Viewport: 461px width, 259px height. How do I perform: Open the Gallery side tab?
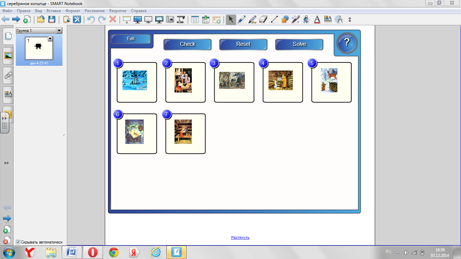8,56
